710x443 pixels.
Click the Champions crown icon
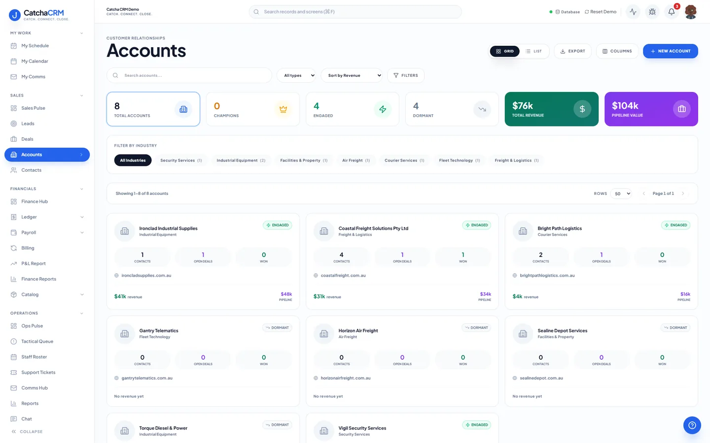283,109
